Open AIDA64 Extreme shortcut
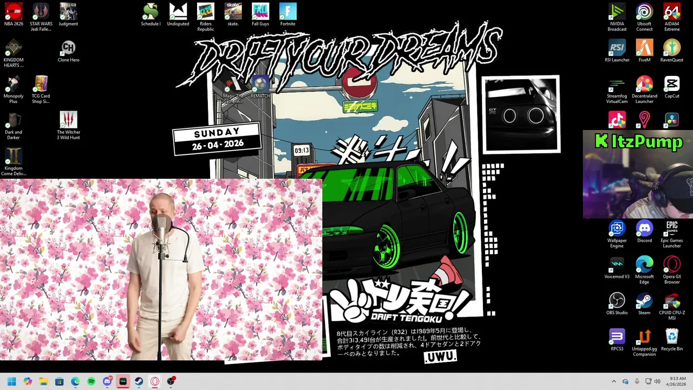693x390 pixels. coord(672,17)
